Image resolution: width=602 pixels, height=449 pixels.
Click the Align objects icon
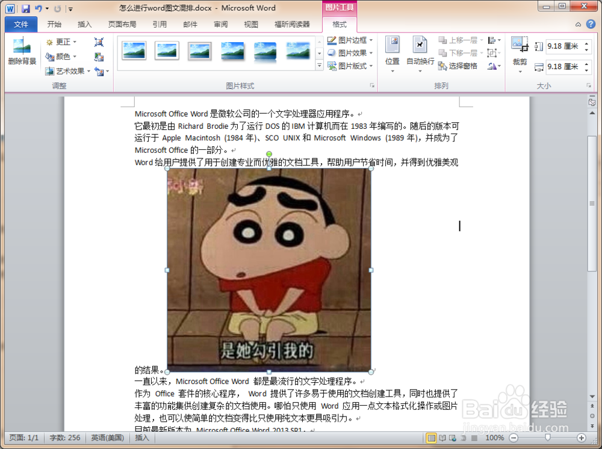click(x=494, y=40)
